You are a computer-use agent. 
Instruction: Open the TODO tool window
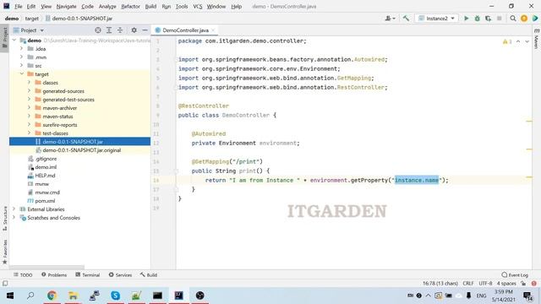[x=23, y=274]
